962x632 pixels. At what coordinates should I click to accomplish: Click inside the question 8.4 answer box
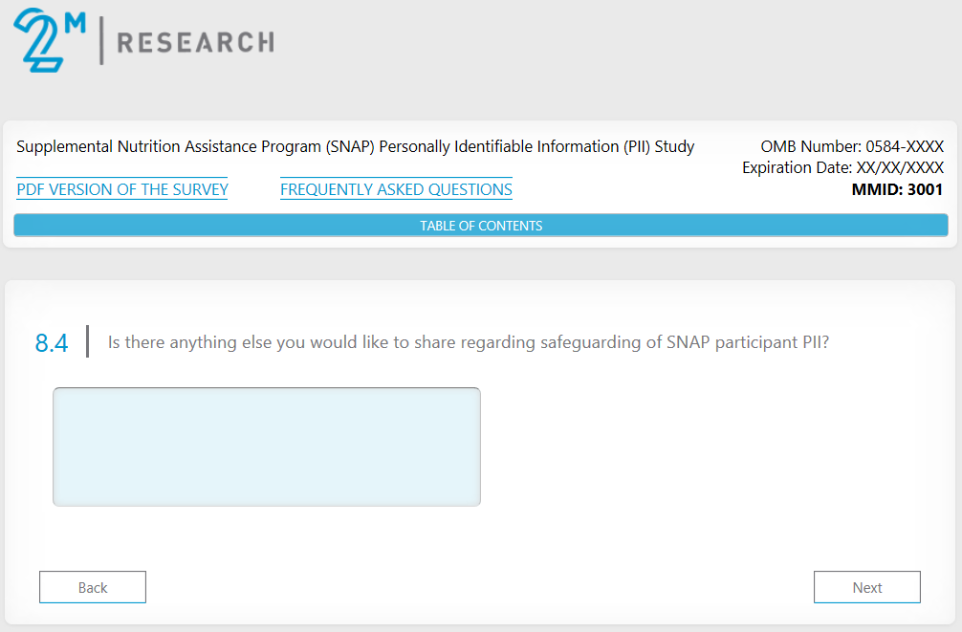(x=267, y=447)
